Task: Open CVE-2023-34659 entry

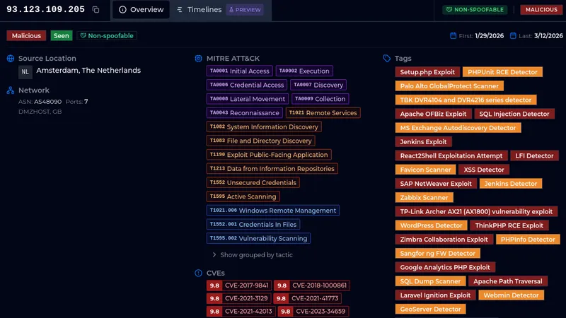Action: [x=313, y=311]
